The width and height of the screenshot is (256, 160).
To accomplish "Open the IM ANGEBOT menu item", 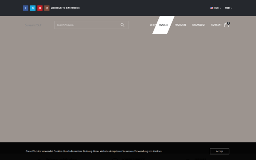I will pyautogui.click(x=199, y=25).
